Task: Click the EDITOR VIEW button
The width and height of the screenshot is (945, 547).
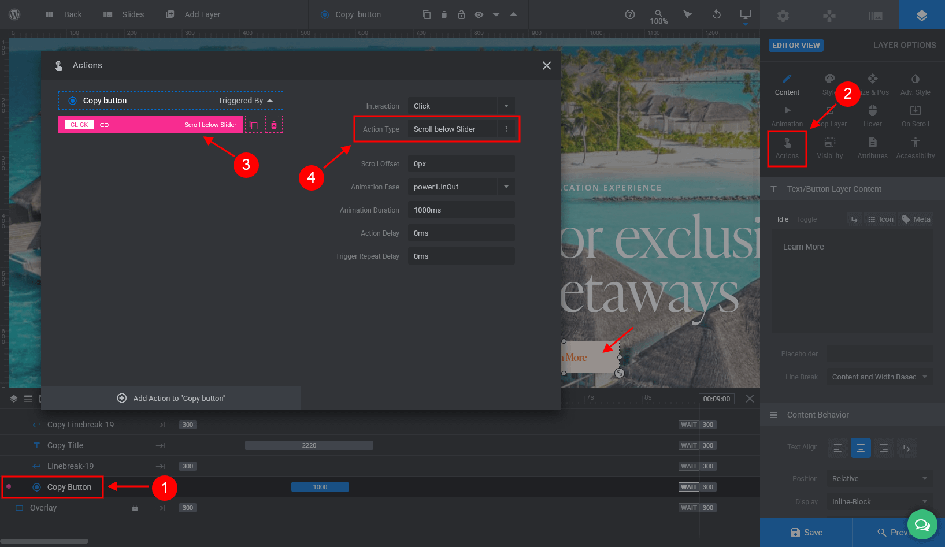Action: [796, 46]
